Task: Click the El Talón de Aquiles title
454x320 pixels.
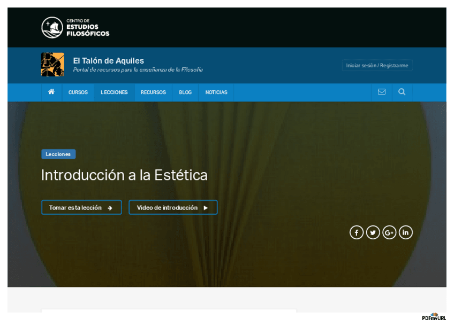Action: (108, 61)
